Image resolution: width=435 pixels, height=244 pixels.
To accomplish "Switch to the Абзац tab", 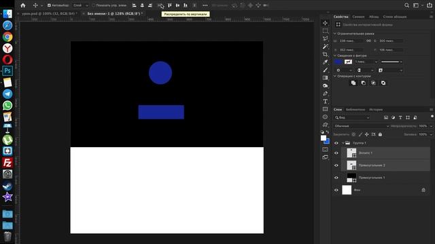I will pyautogui.click(x=374, y=16).
